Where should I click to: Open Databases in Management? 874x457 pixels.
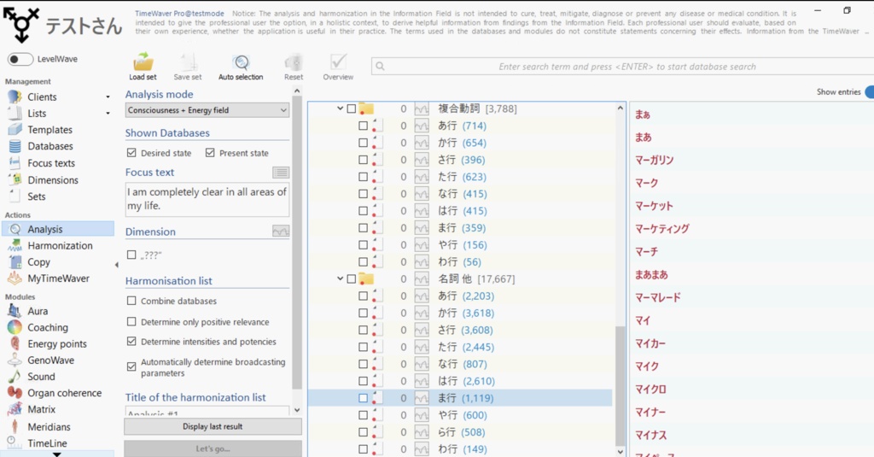click(x=50, y=146)
